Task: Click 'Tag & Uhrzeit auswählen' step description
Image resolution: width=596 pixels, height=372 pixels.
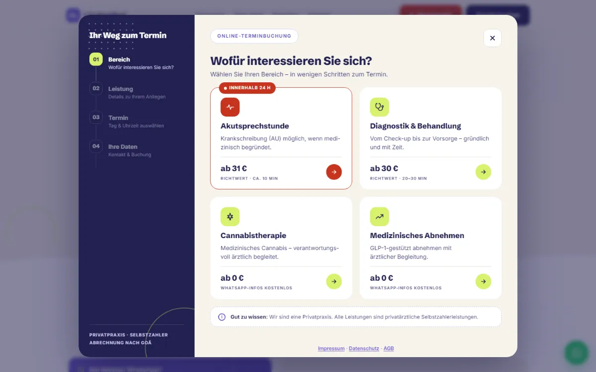Action: [x=136, y=125]
